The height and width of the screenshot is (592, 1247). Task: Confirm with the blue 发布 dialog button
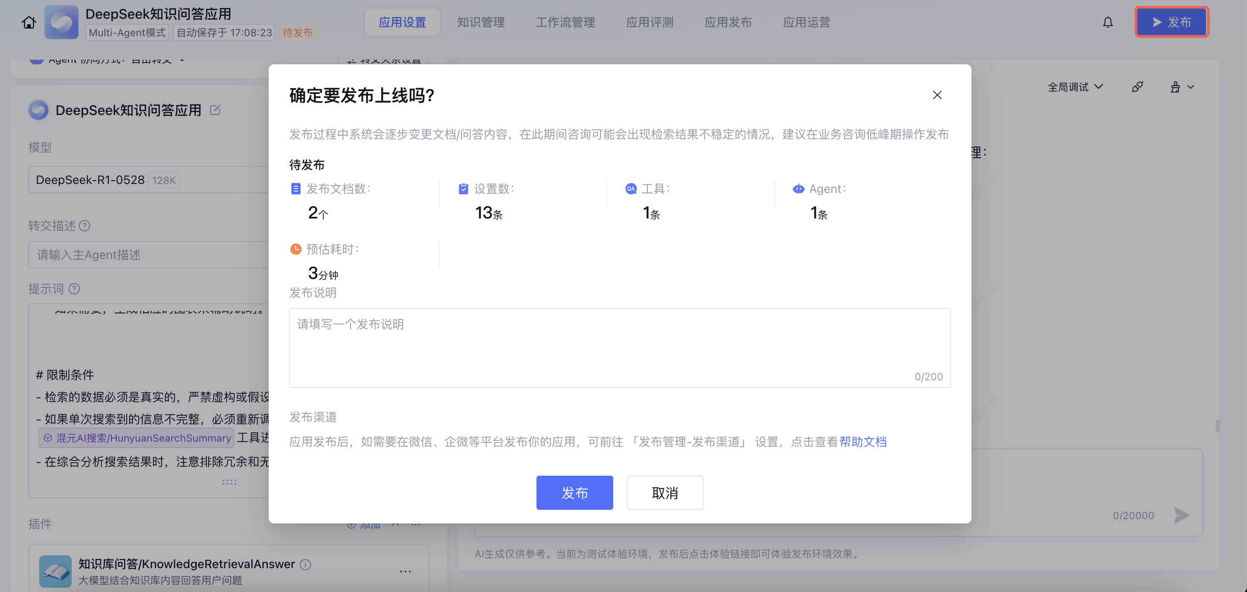tap(574, 492)
